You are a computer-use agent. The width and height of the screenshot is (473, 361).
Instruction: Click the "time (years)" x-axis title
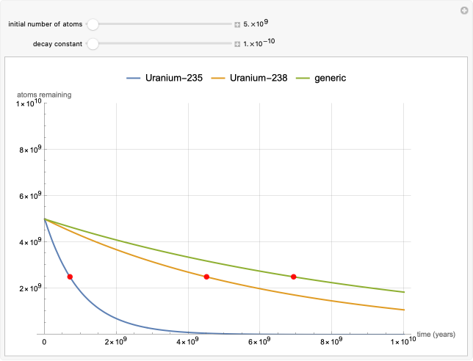point(436,334)
